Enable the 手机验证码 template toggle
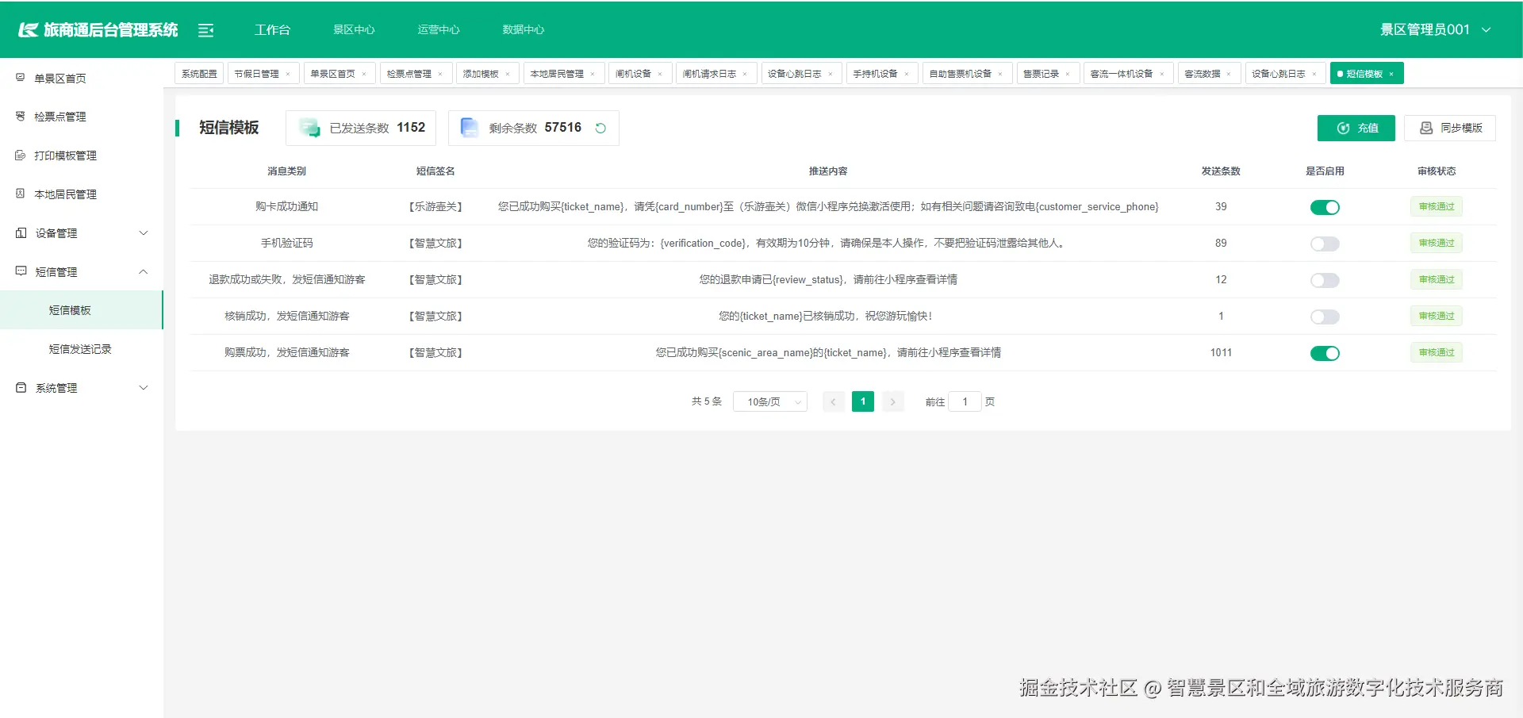Screen dimensions: 1523x718 1325,244
